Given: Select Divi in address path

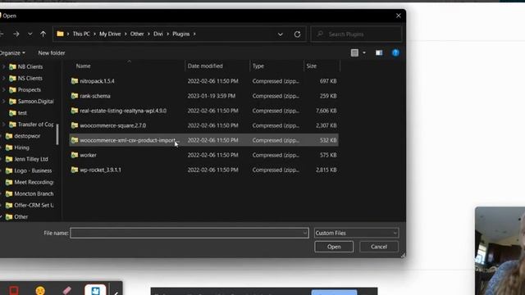Looking at the screenshot, I should (x=158, y=34).
